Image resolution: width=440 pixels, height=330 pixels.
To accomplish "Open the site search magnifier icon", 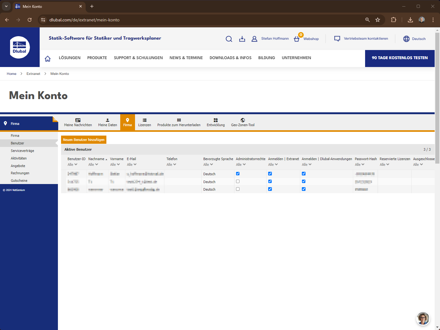I will tap(229, 39).
